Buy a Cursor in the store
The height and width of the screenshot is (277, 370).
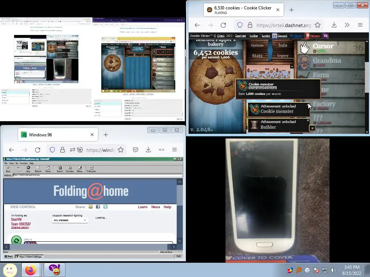[331, 48]
